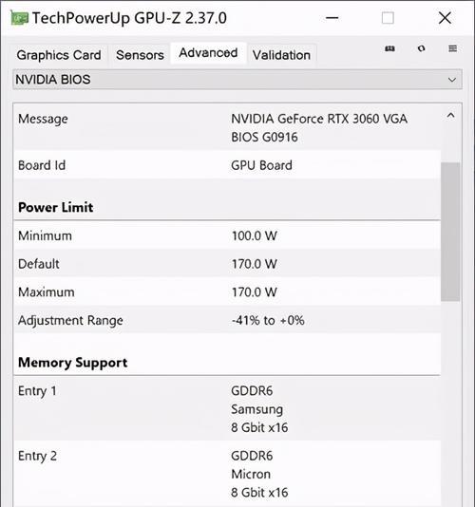This screenshot has width=475, height=507.
Task: Select the Advanced tab
Action: pos(208,53)
